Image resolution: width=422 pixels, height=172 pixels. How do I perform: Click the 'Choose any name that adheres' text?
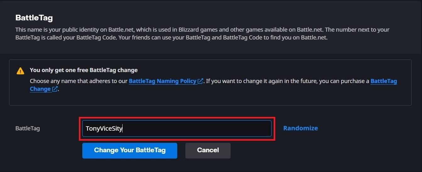(x=79, y=81)
